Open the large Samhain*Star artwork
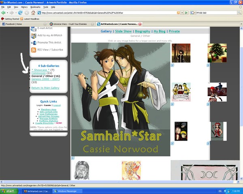 point(121,99)
